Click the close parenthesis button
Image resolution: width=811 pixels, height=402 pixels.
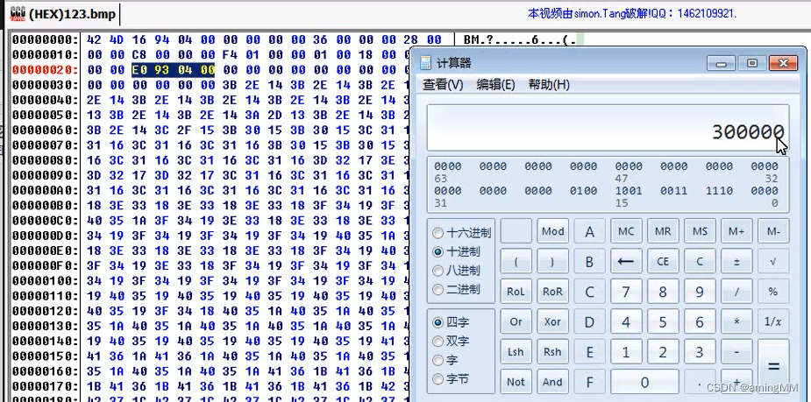552,261
